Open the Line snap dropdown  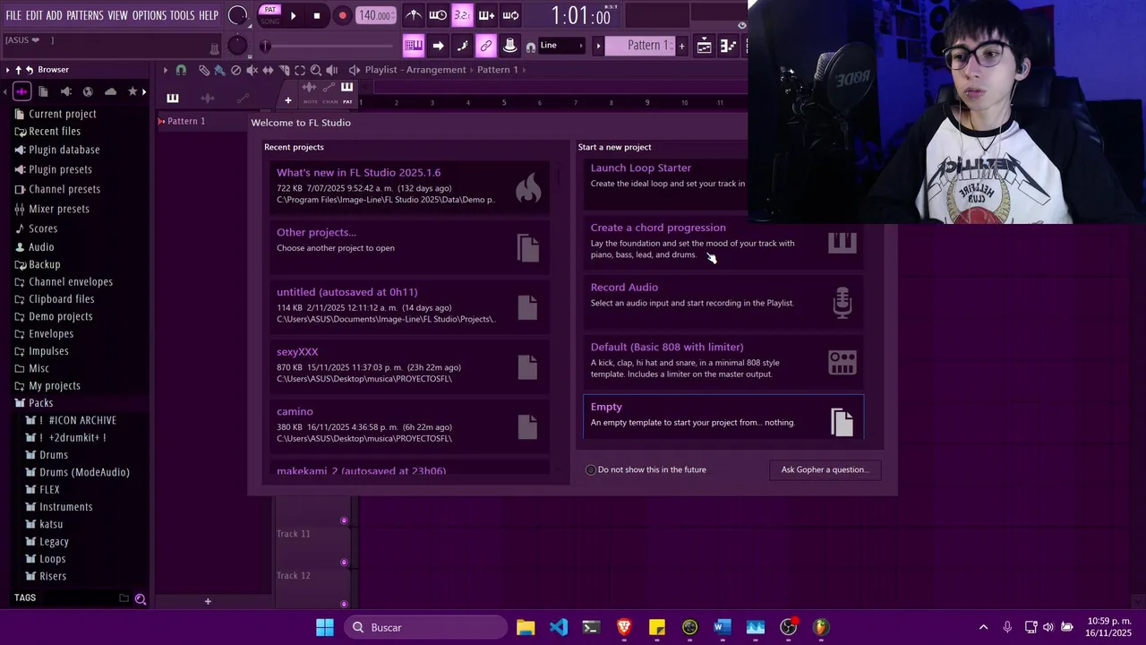[x=562, y=46]
